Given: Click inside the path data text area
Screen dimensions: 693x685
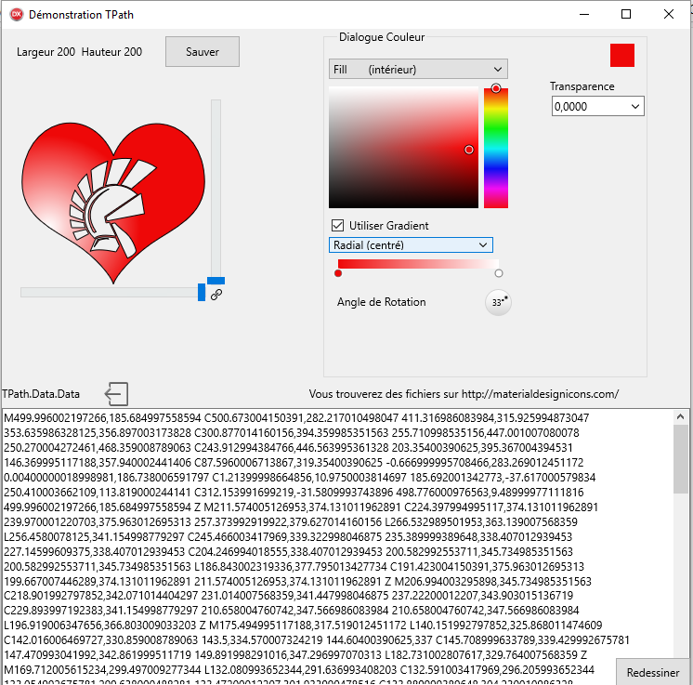Looking at the screenshot, I should point(307,539).
